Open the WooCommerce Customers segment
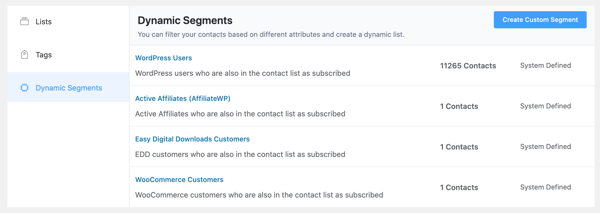 179,180
